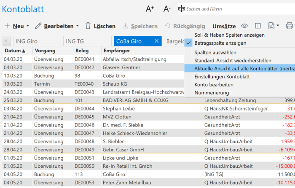The width and height of the screenshot is (295, 188).
Task: Enable 'Soll & Haben Spalten anzeigen'
Action: 229,35
